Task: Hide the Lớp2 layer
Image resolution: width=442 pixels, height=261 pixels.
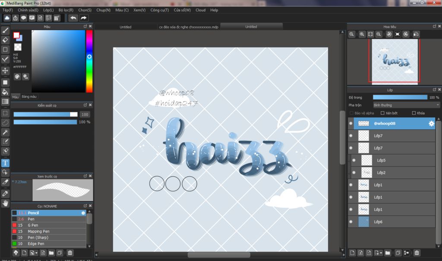Action: tap(354, 173)
